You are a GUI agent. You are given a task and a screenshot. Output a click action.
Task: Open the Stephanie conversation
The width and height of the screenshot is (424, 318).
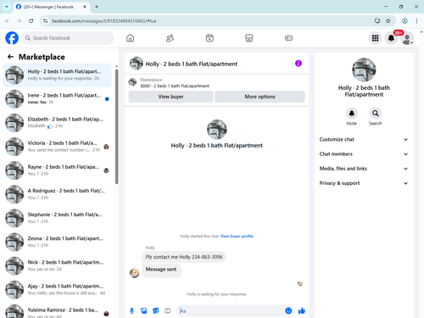click(57, 218)
